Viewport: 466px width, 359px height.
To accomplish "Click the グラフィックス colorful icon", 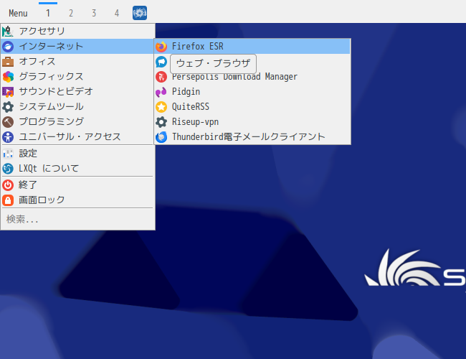I will [8, 77].
